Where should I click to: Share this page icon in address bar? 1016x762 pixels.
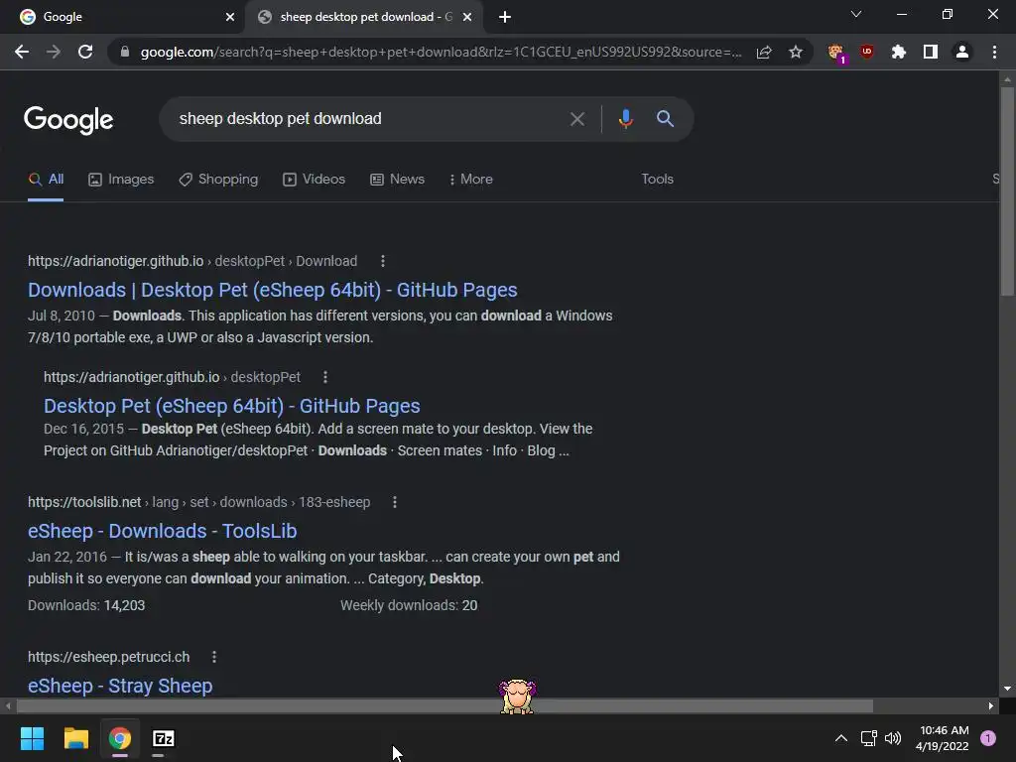click(x=764, y=52)
